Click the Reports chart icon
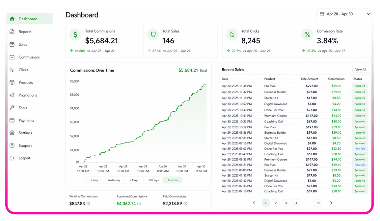Viewport: 380px width, 221px height. tap(12, 32)
